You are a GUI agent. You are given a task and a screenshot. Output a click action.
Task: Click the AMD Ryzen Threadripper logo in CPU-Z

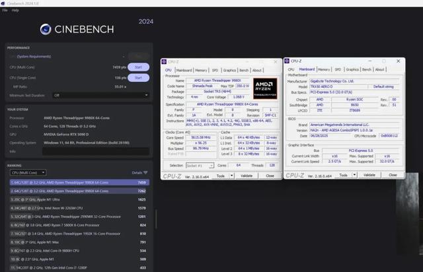(265, 88)
